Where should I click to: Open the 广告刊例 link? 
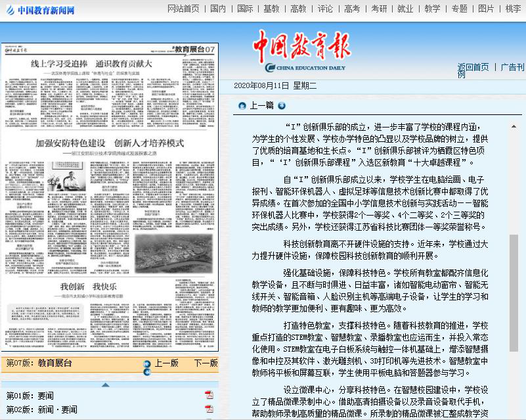point(512,66)
